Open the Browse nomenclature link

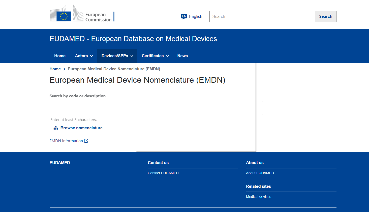[x=81, y=128]
